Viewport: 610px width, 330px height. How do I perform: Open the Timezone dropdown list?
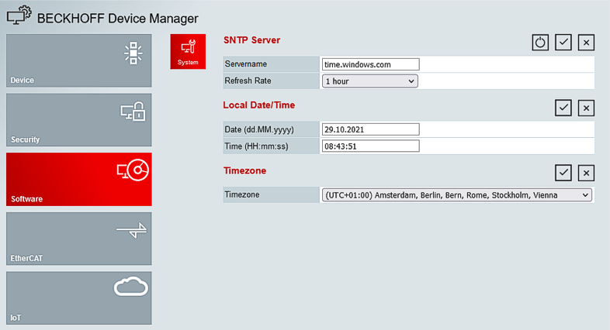[456, 195]
